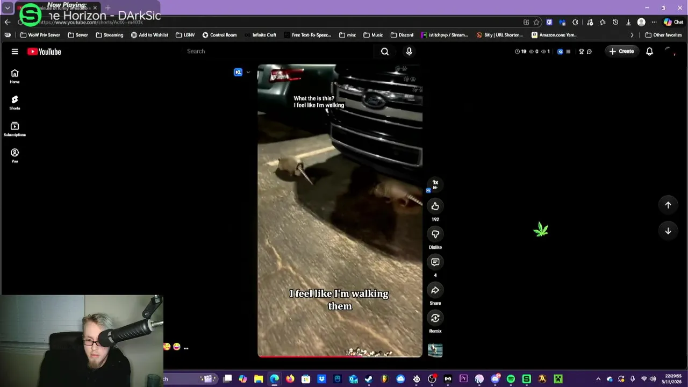Image resolution: width=688 pixels, height=387 pixels.
Task: Open the Amazon.com bookmark
Action: point(554,35)
